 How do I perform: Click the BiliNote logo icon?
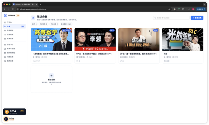[6, 16]
